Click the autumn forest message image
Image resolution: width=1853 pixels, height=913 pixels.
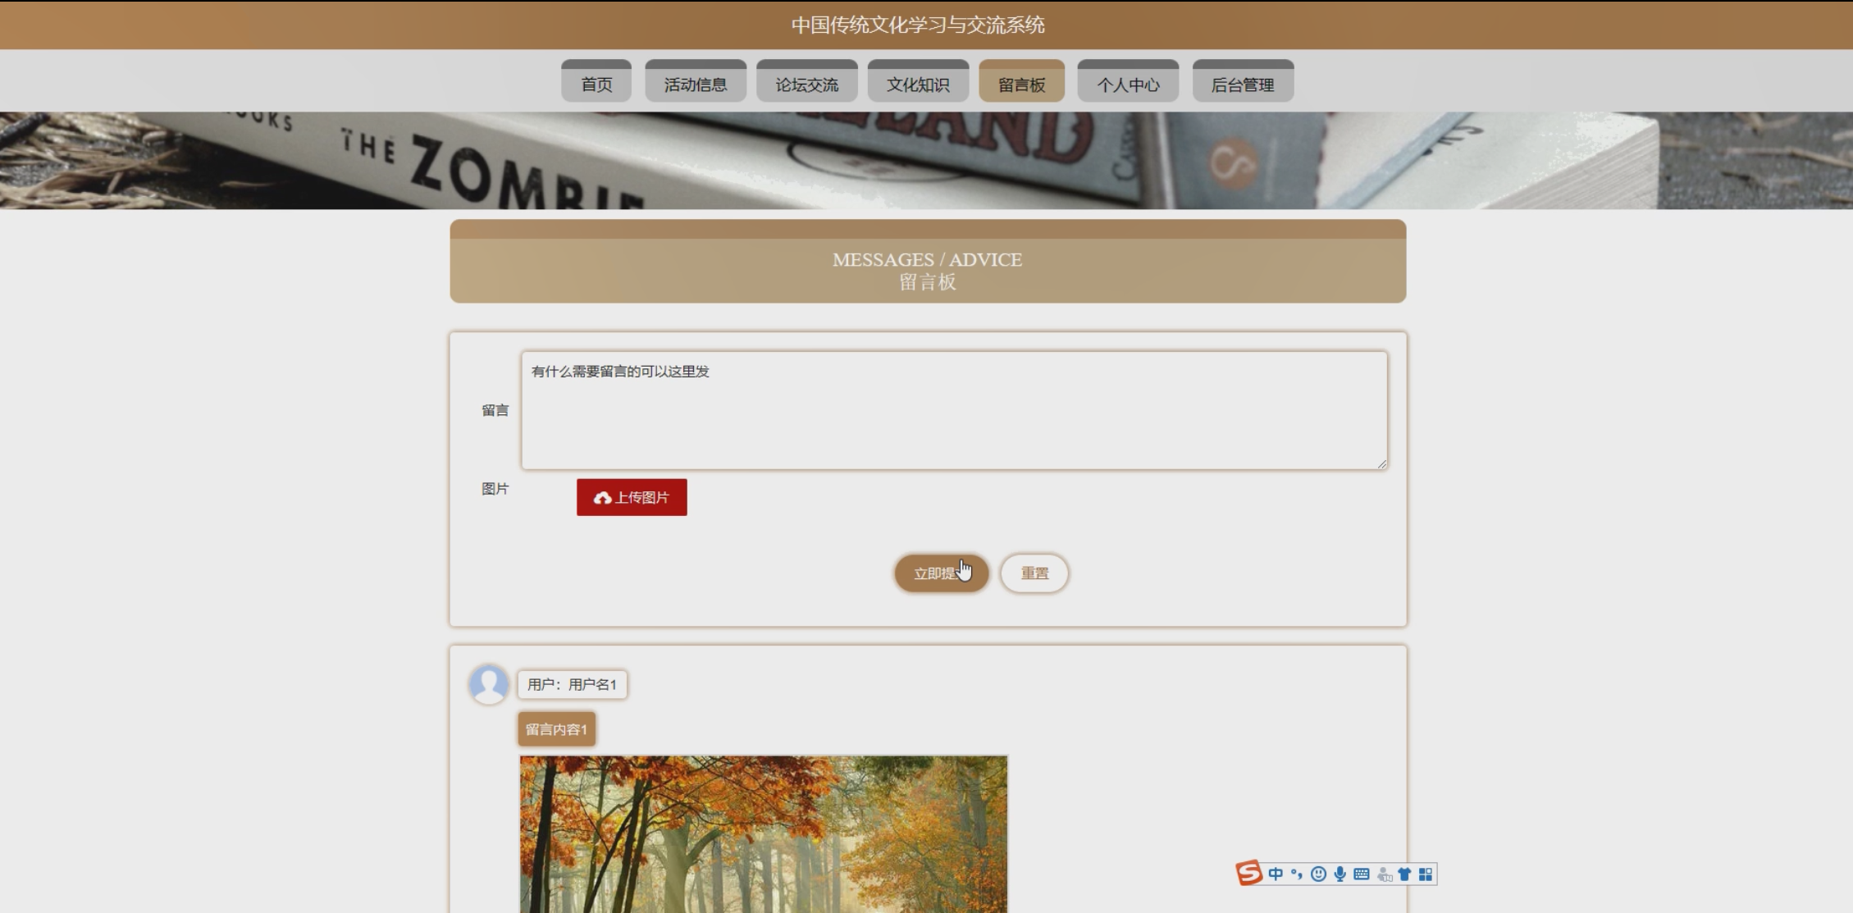click(x=763, y=833)
